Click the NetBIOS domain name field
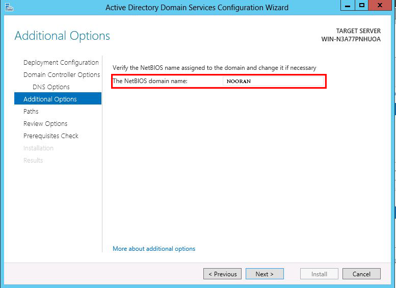 [273, 81]
